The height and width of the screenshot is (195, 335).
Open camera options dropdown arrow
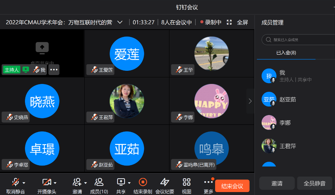pos(55,183)
